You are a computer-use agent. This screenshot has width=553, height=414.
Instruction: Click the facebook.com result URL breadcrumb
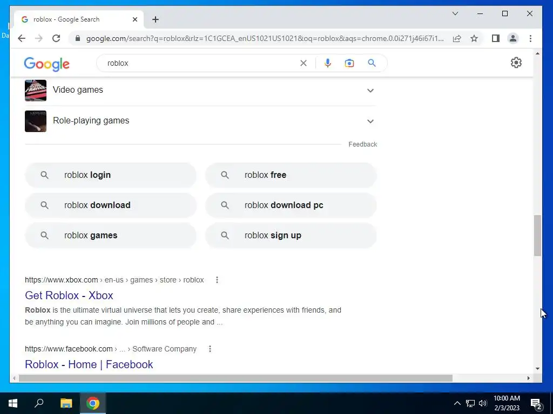[111, 349]
